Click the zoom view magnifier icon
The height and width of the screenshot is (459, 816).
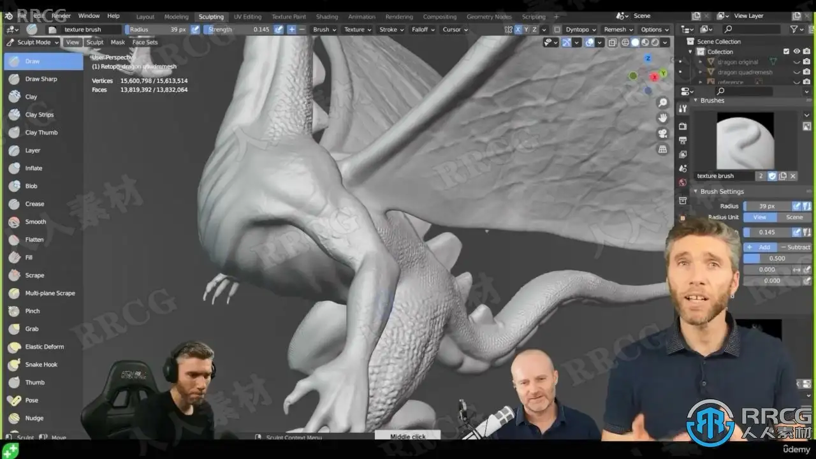(x=663, y=103)
